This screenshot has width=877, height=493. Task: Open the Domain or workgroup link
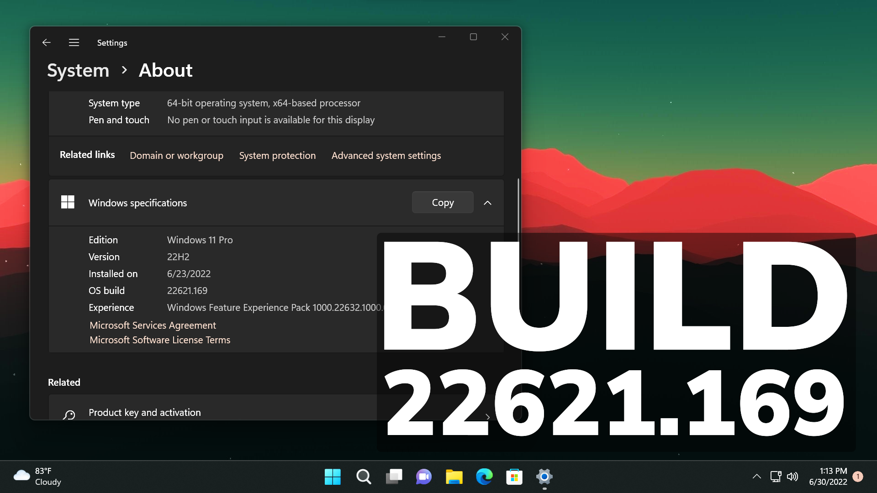(176, 156)
